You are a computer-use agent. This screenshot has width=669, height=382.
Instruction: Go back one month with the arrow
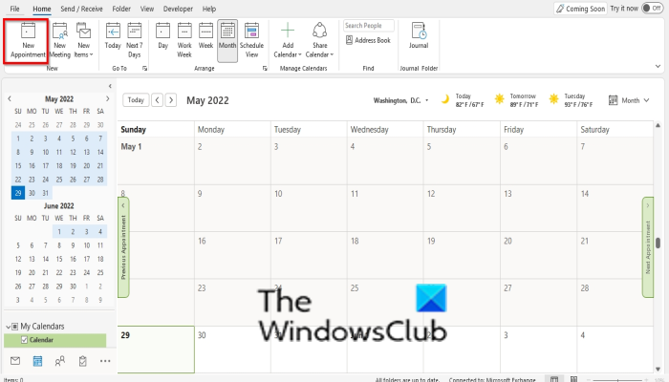[x=157, y=99]
